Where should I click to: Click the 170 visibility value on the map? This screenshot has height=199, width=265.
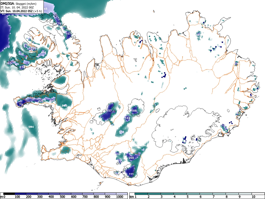(59, 24)
